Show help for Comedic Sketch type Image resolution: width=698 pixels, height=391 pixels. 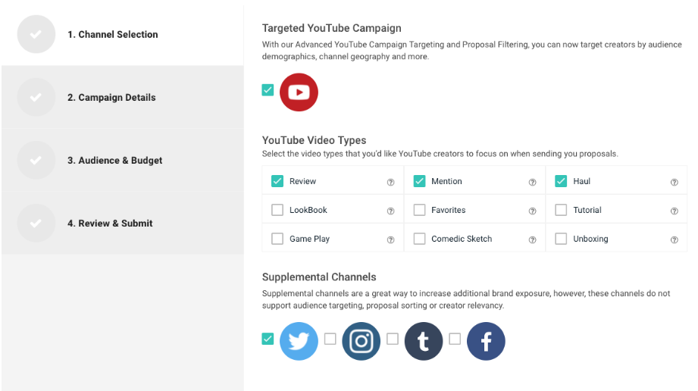click(x=532, y=239)
